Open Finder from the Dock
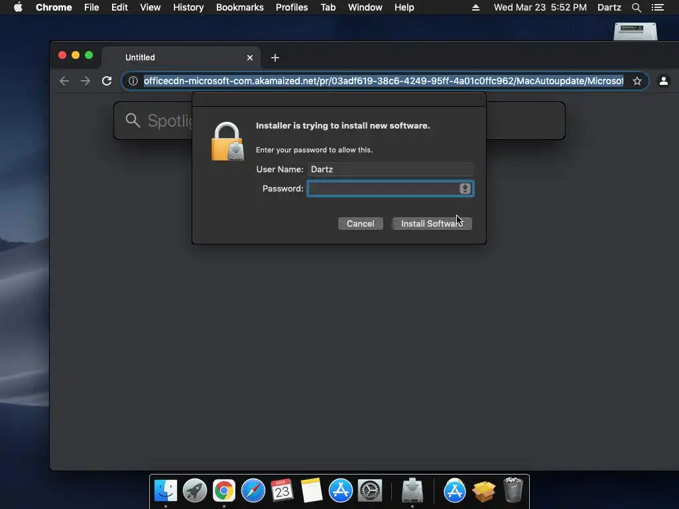Viewport: 679px width, 509px height. (x=166, y=491)
